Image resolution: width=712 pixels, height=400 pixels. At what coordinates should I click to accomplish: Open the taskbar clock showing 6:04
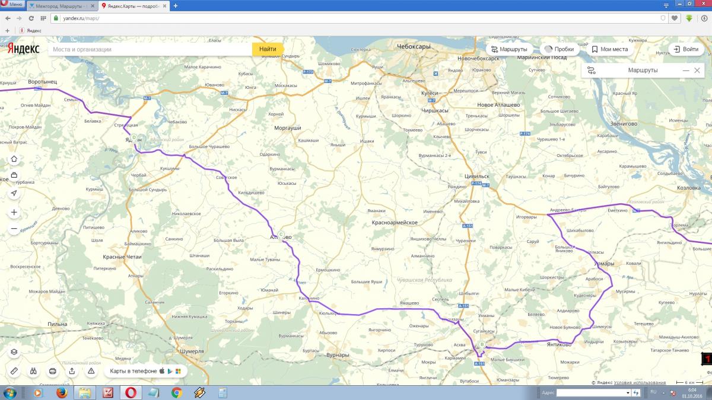(x=691, y=392)
